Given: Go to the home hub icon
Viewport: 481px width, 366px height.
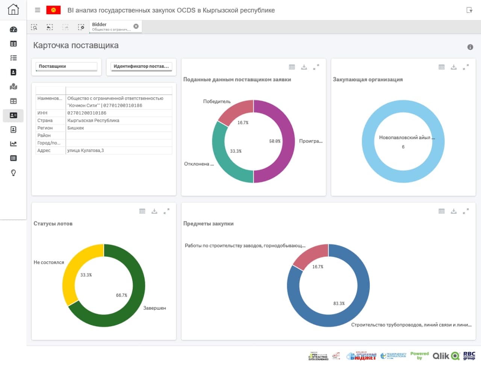Looking at the screenshot, I should coord(13,9).
